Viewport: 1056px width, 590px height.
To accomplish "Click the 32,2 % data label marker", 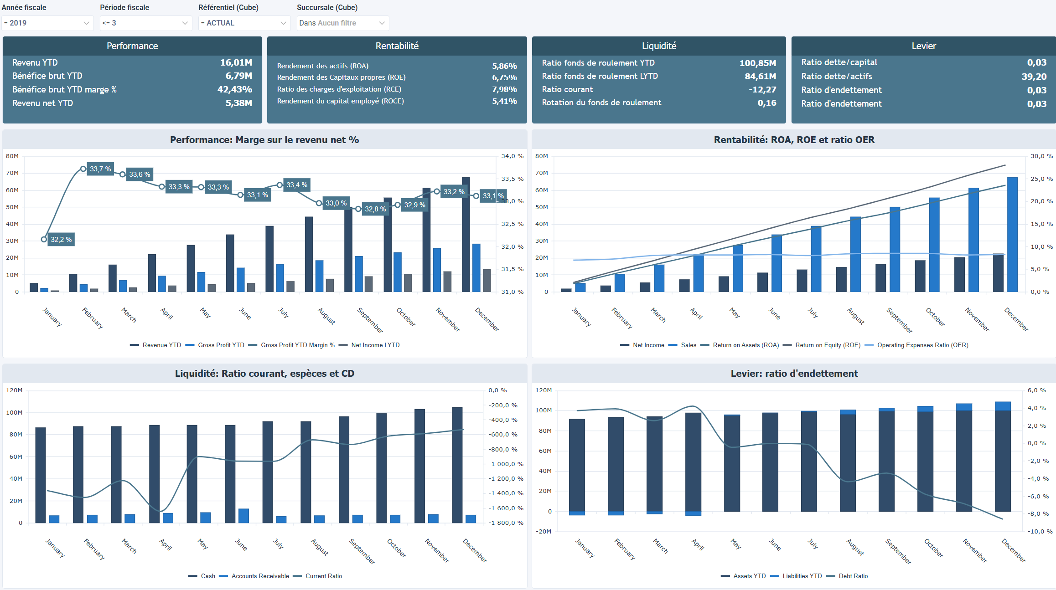I will point(61,239).
